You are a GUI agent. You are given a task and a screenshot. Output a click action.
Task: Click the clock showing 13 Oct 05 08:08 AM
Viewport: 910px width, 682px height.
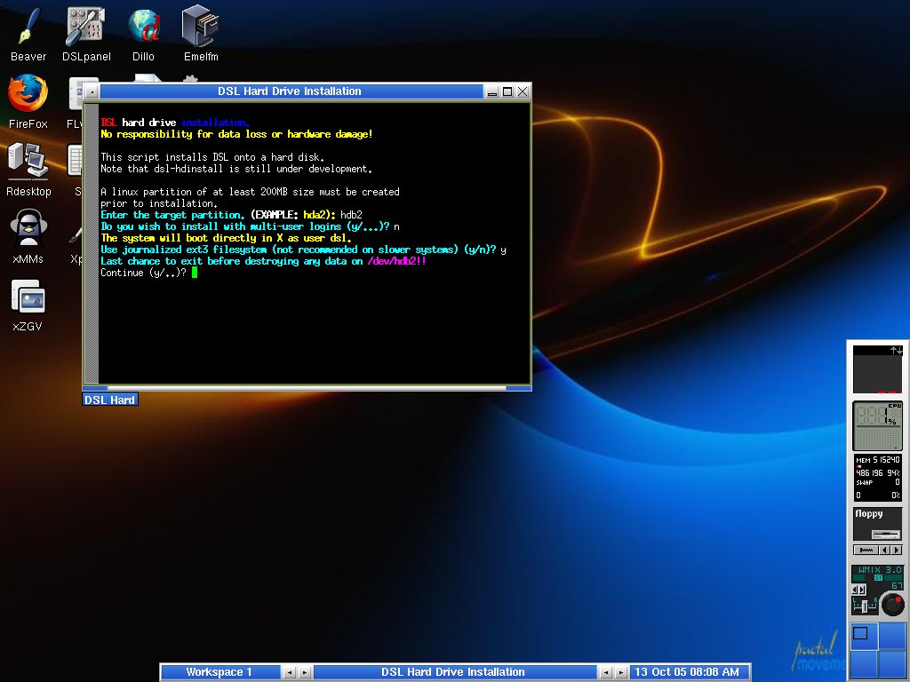click(x=689, y=672)
